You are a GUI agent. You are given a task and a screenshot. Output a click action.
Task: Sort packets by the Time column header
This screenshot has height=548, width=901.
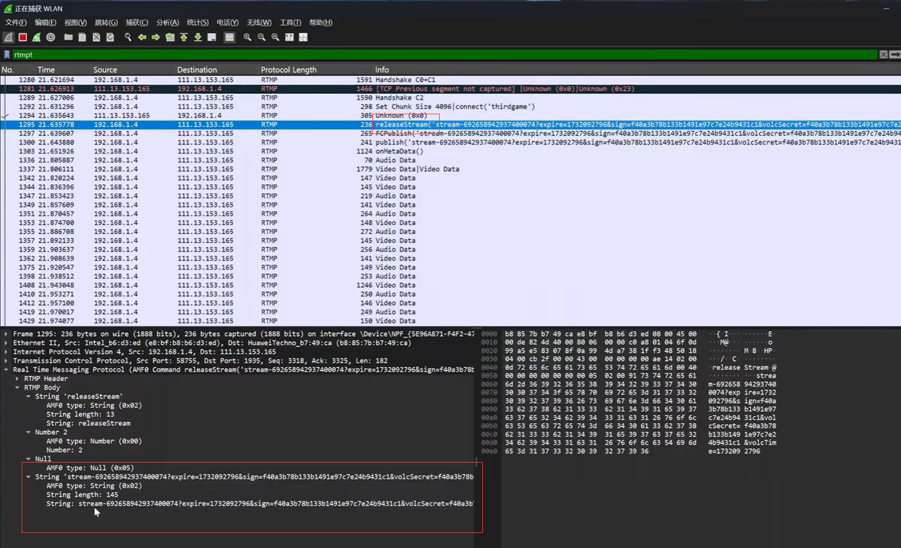tap(46, 70)
